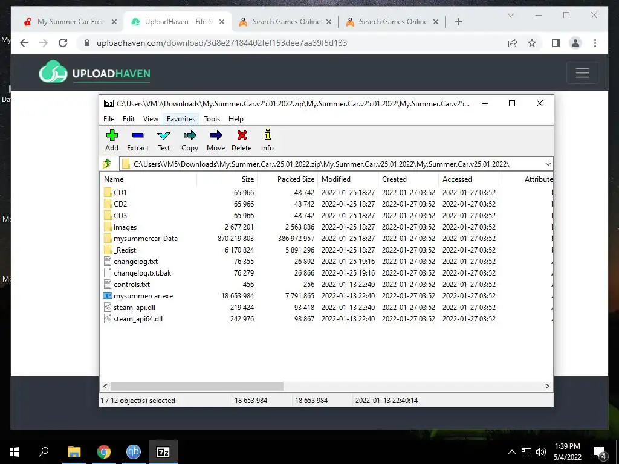Bookmark this page with the star icon
619x464 pixels.
point(532,43)
